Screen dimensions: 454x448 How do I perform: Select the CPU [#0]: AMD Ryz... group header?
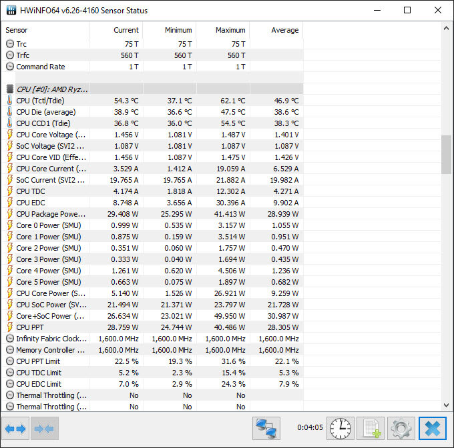pos(52,89)
